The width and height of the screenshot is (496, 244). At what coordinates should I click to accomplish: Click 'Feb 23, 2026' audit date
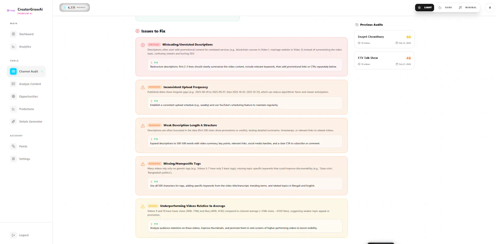point(403,43)
